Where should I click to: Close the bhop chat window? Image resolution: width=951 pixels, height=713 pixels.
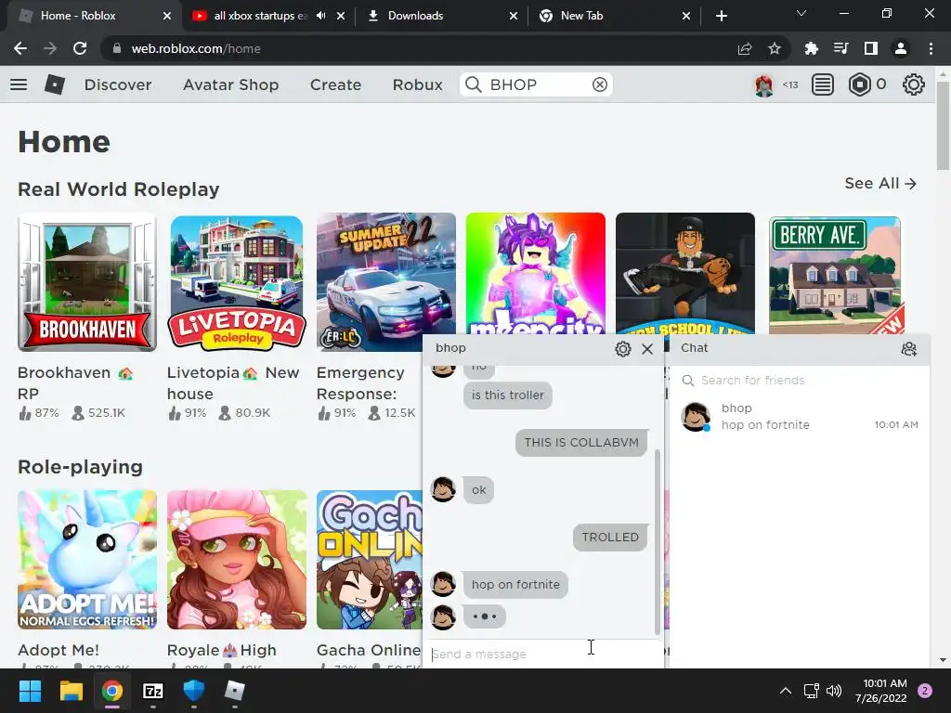[x=647, y=349]
